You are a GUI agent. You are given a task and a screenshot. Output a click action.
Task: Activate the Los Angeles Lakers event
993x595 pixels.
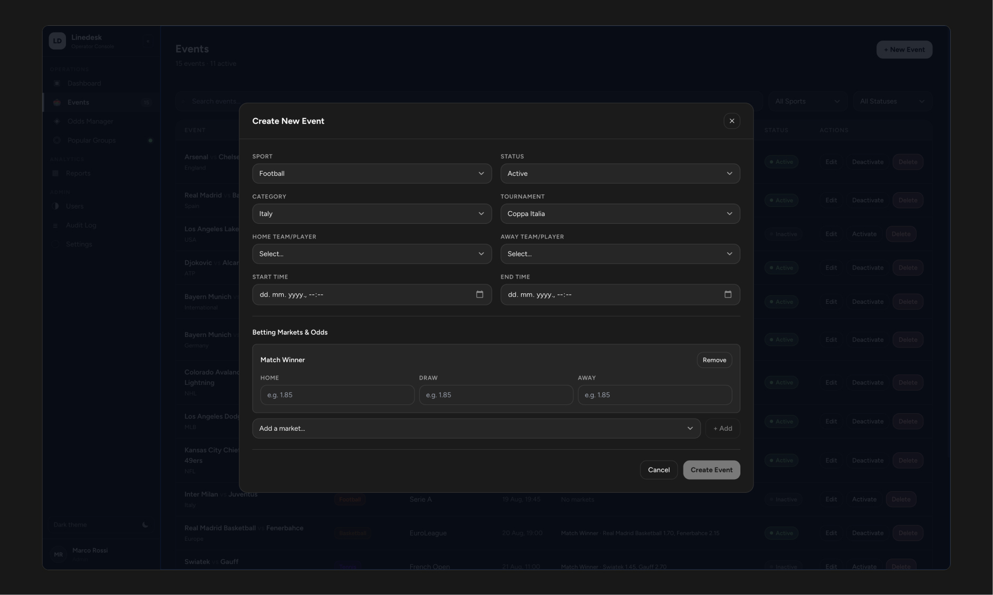[x=864, y=234]
